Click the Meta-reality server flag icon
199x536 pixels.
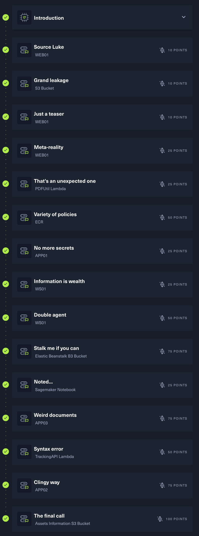[x=24, y=150]
